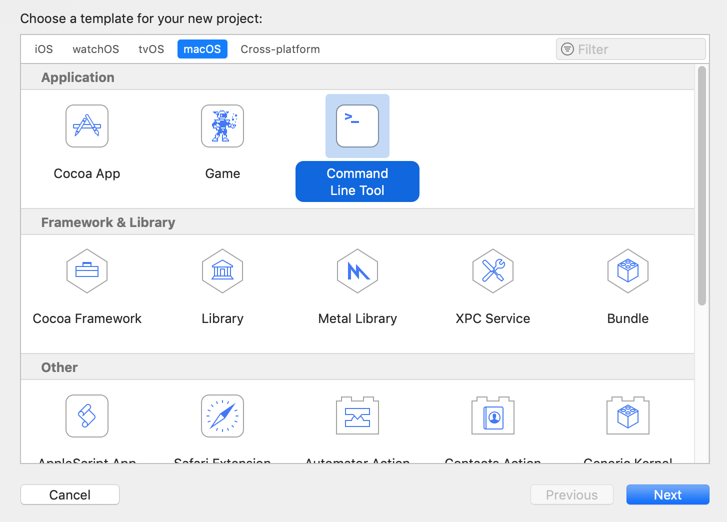Cancel the new project dialog

69,494
